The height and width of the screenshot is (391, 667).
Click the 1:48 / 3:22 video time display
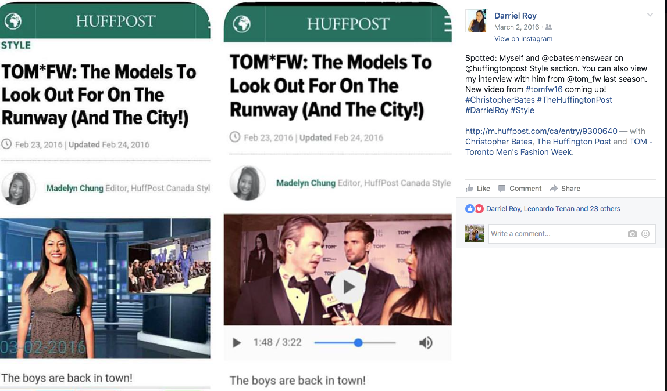(x=277, y=343)
